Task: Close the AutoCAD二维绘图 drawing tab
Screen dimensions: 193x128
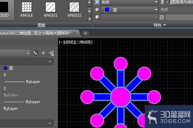Action: [x=74, y=33]
